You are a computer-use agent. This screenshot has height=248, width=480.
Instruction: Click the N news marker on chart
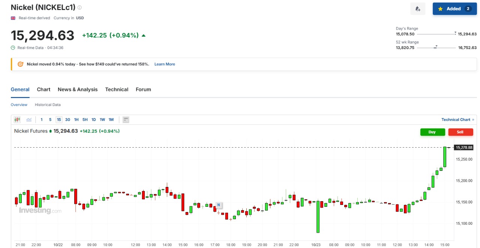pos(218,205)
